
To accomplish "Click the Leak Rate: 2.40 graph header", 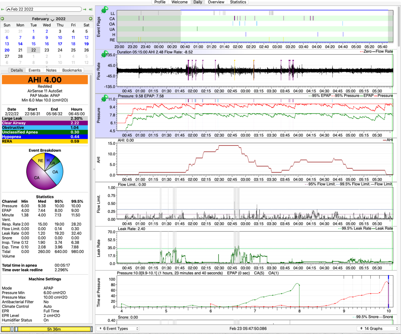I will 132,229.
